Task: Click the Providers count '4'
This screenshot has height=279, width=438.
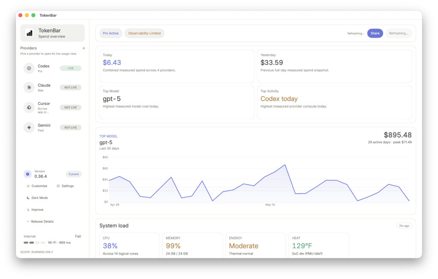Action: 83,48
